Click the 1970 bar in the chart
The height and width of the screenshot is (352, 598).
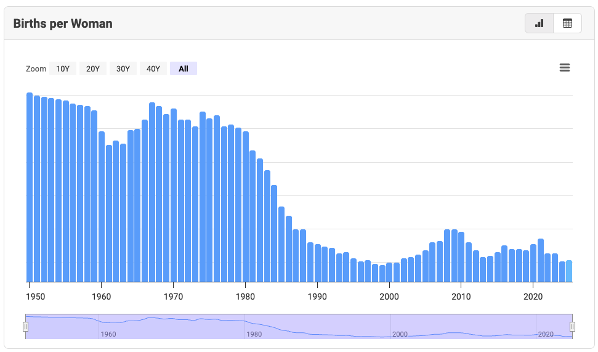174,195
